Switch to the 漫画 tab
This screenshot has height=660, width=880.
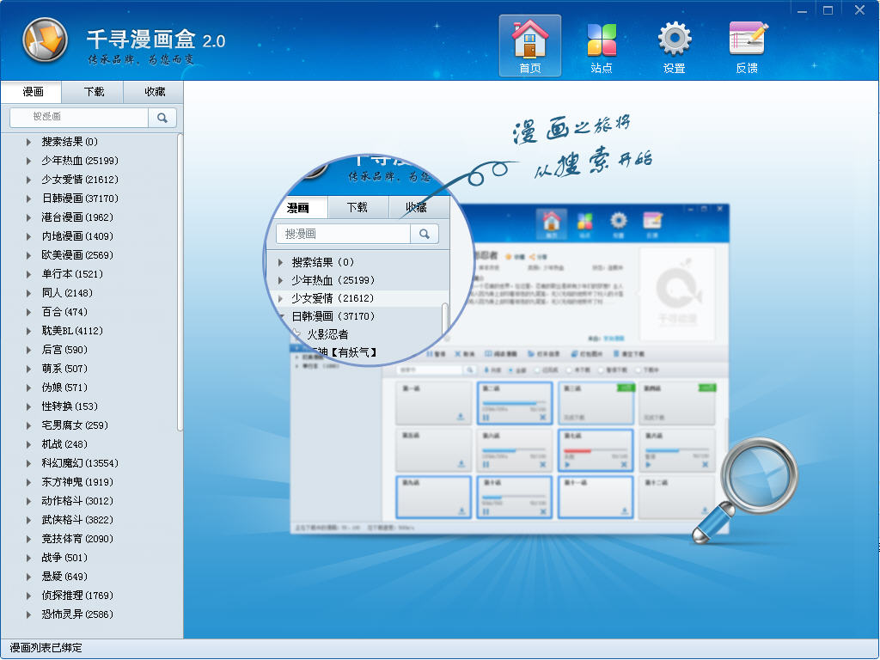32,91
